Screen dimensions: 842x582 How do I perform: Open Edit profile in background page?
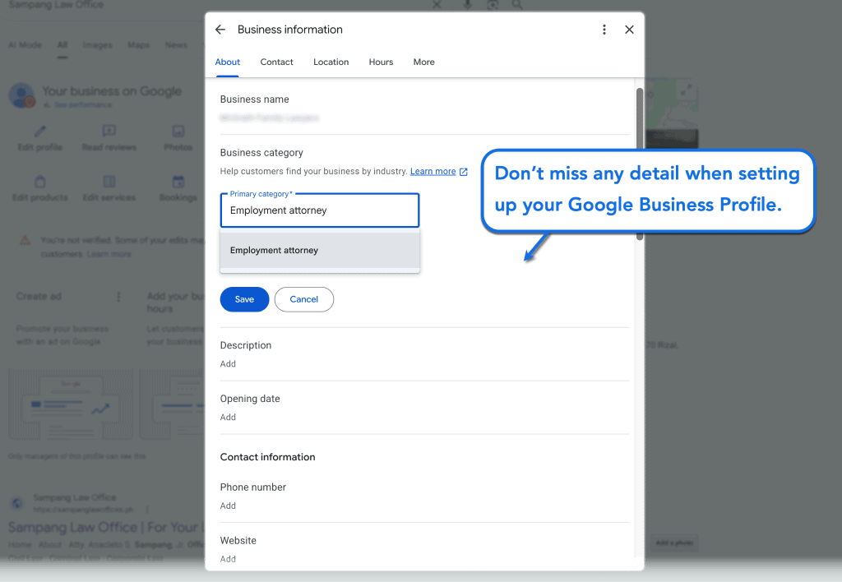click(x=39, y=139)
